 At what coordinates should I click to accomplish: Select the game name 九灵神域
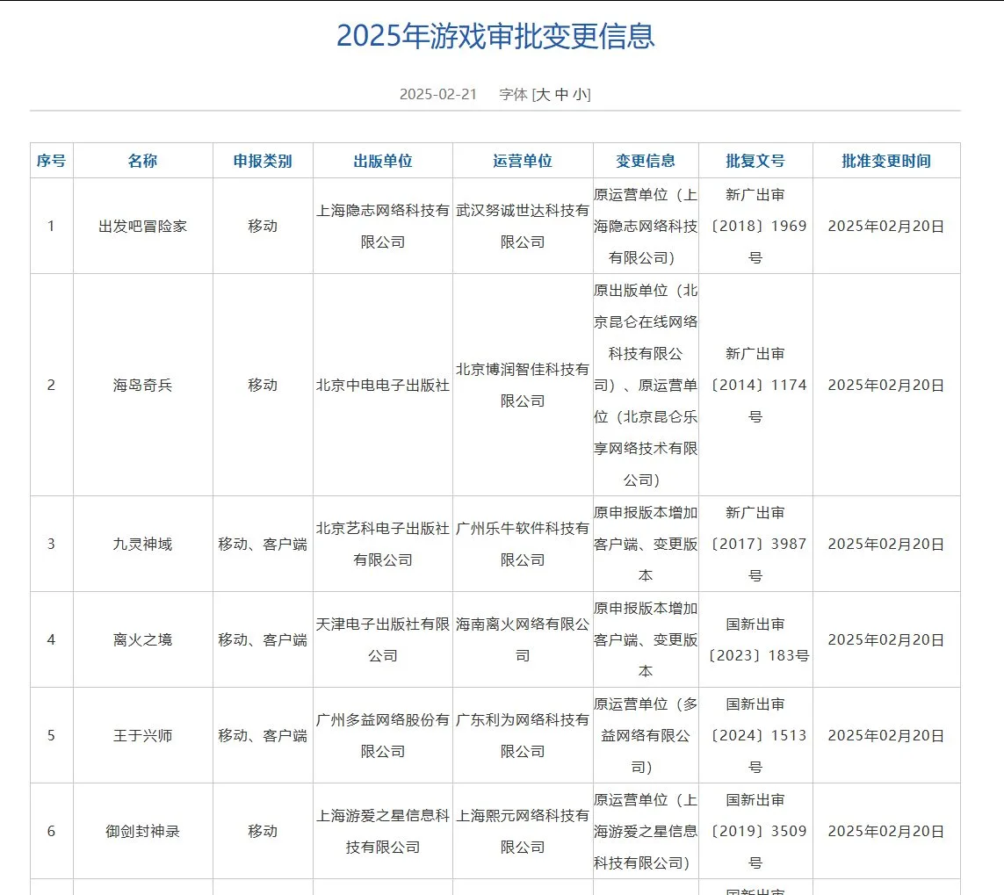click(142, 544)
